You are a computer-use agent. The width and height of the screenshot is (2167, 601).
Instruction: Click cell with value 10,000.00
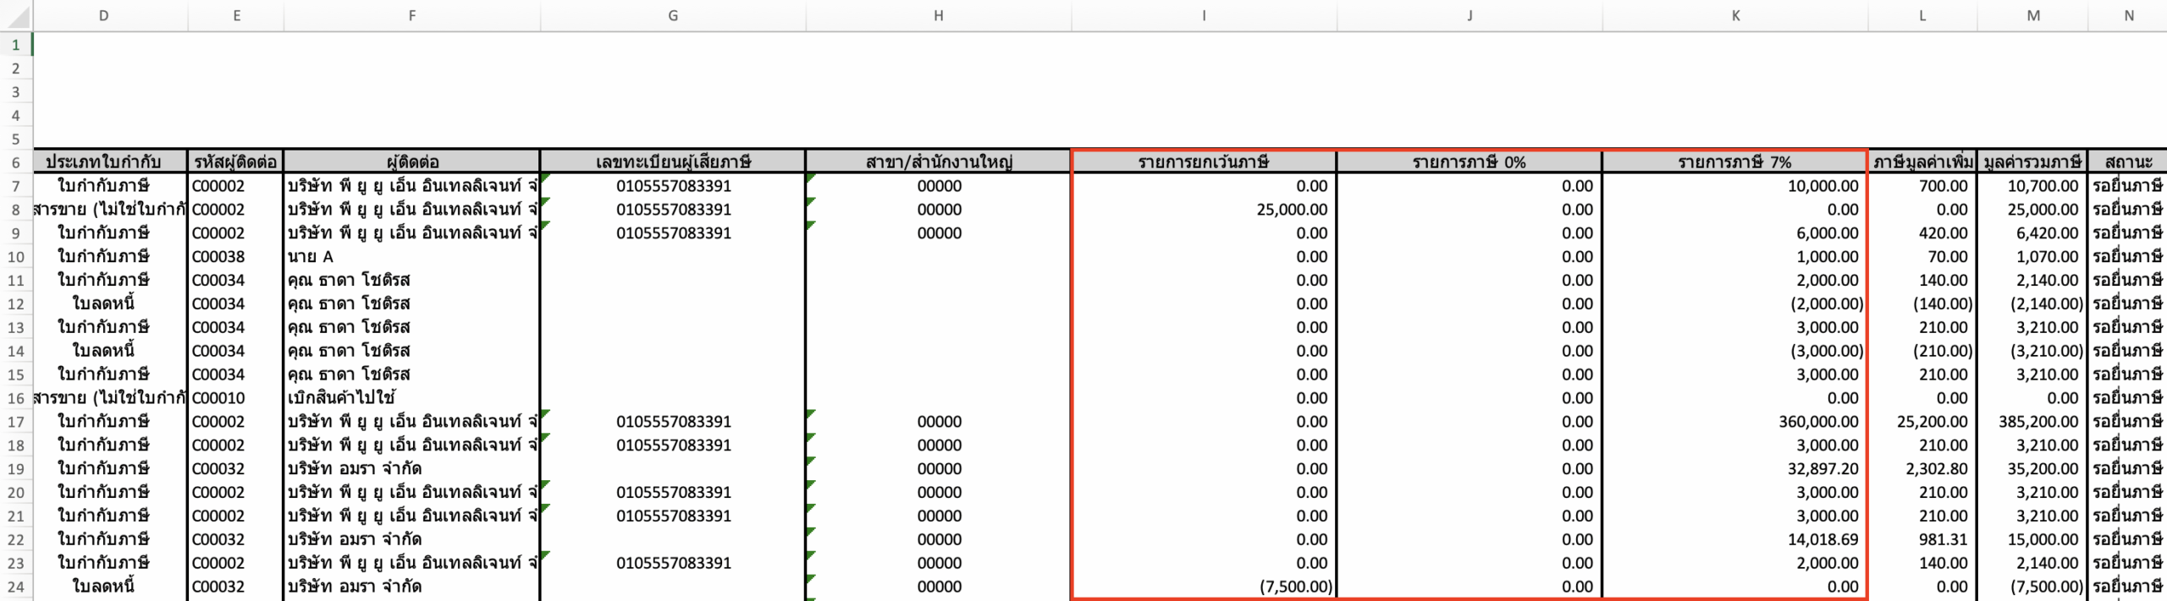pyautogui.click(x=1734, y=186)
